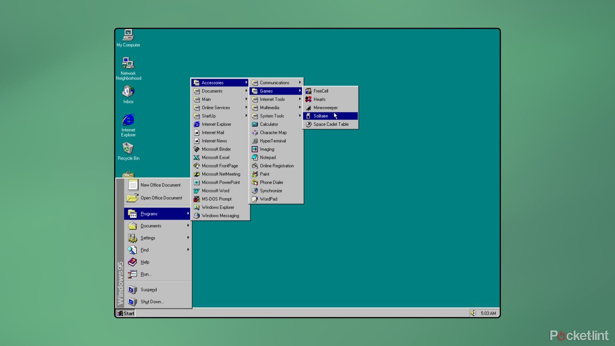The width and height of the screenshot is (615, 346).
Task: Open My Computer desktop icon
Action: click(x=128, y=38)
